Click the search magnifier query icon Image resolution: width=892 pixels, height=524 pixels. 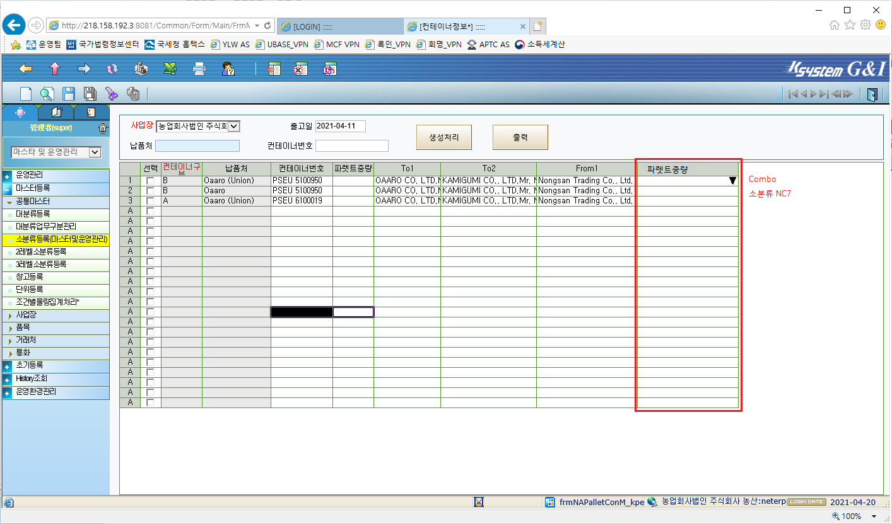tap(47, 94)
